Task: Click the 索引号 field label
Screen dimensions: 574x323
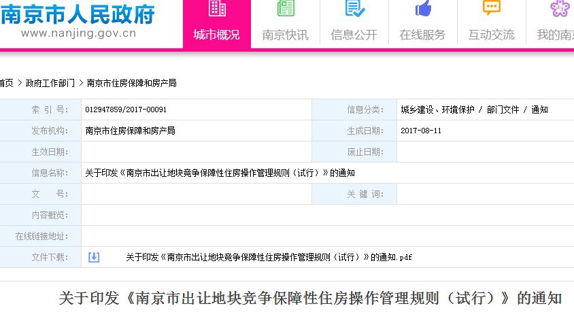Action: [50, 109]
